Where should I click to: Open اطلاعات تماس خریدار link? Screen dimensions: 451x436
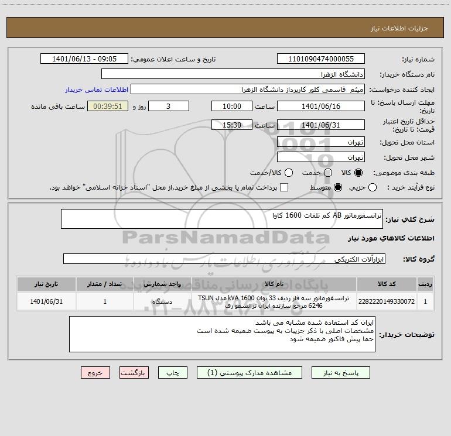click(97, 90)
